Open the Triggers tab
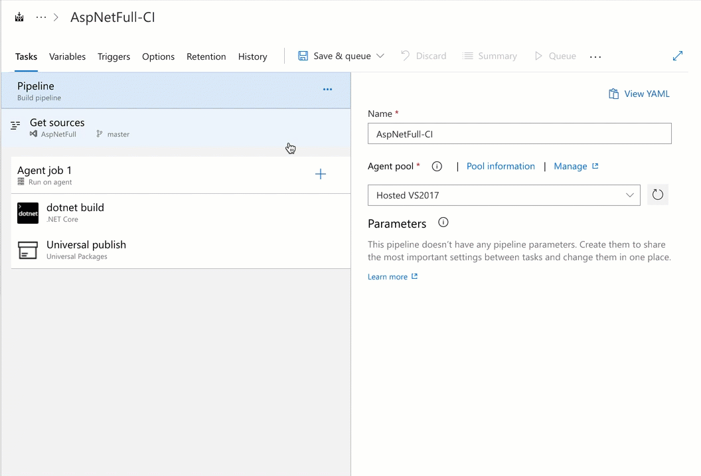 pyautogui.click(x=114, y=56)
